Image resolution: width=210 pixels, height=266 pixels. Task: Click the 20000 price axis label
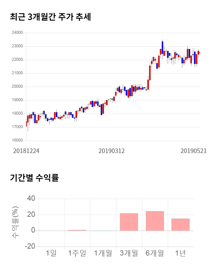point(17,87)
